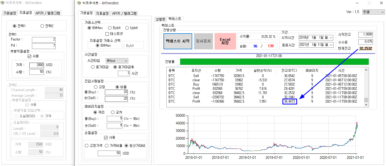Select 고정 entry quantity radio
Screen dimensions: 386x166
[x=96, y=87]
